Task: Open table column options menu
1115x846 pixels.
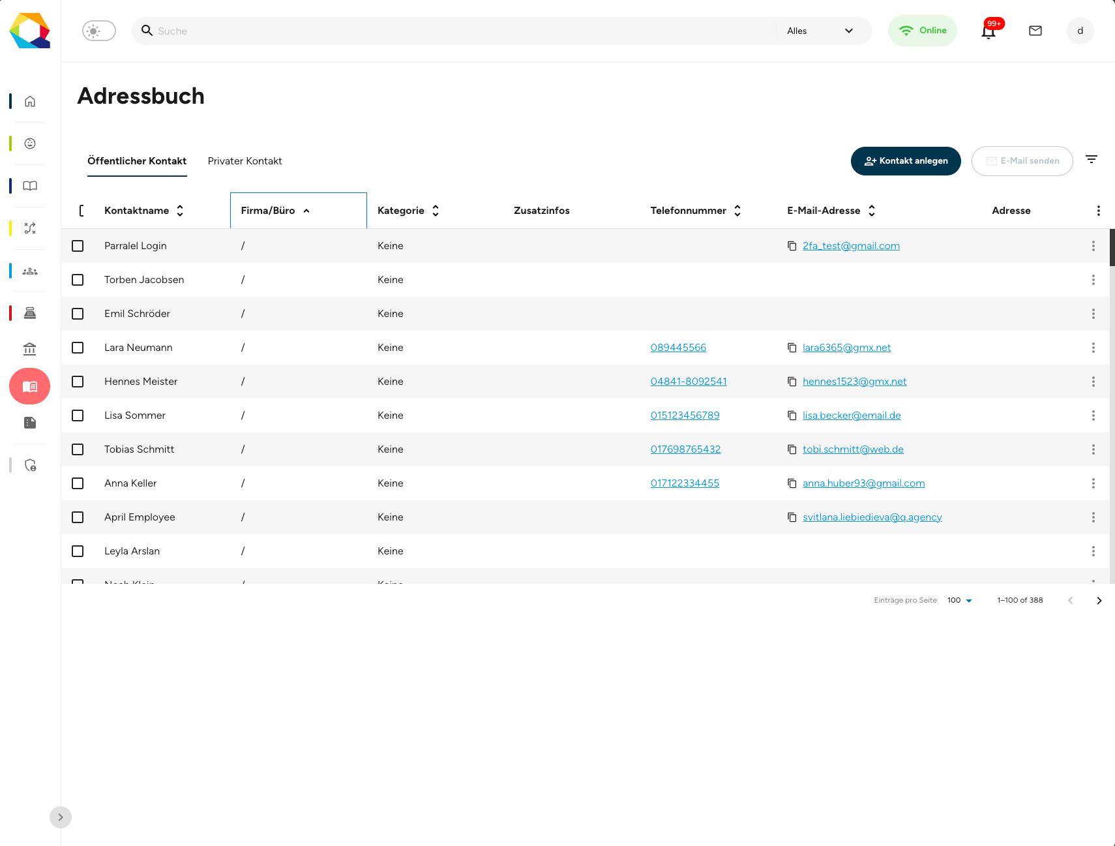Action: tap(1099, 211)
